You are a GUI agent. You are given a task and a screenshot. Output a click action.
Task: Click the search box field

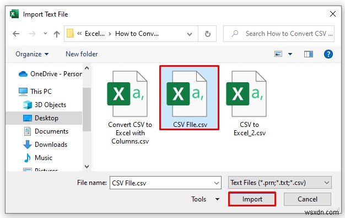279,34
